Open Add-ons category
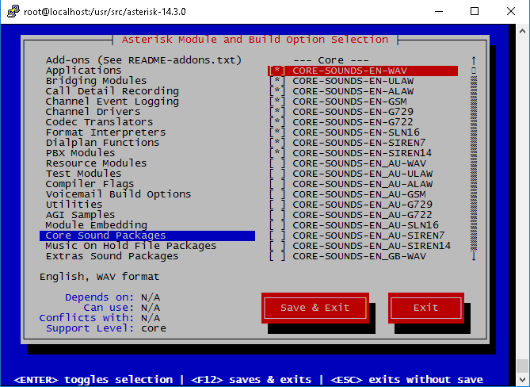 (x=143, y=60)
